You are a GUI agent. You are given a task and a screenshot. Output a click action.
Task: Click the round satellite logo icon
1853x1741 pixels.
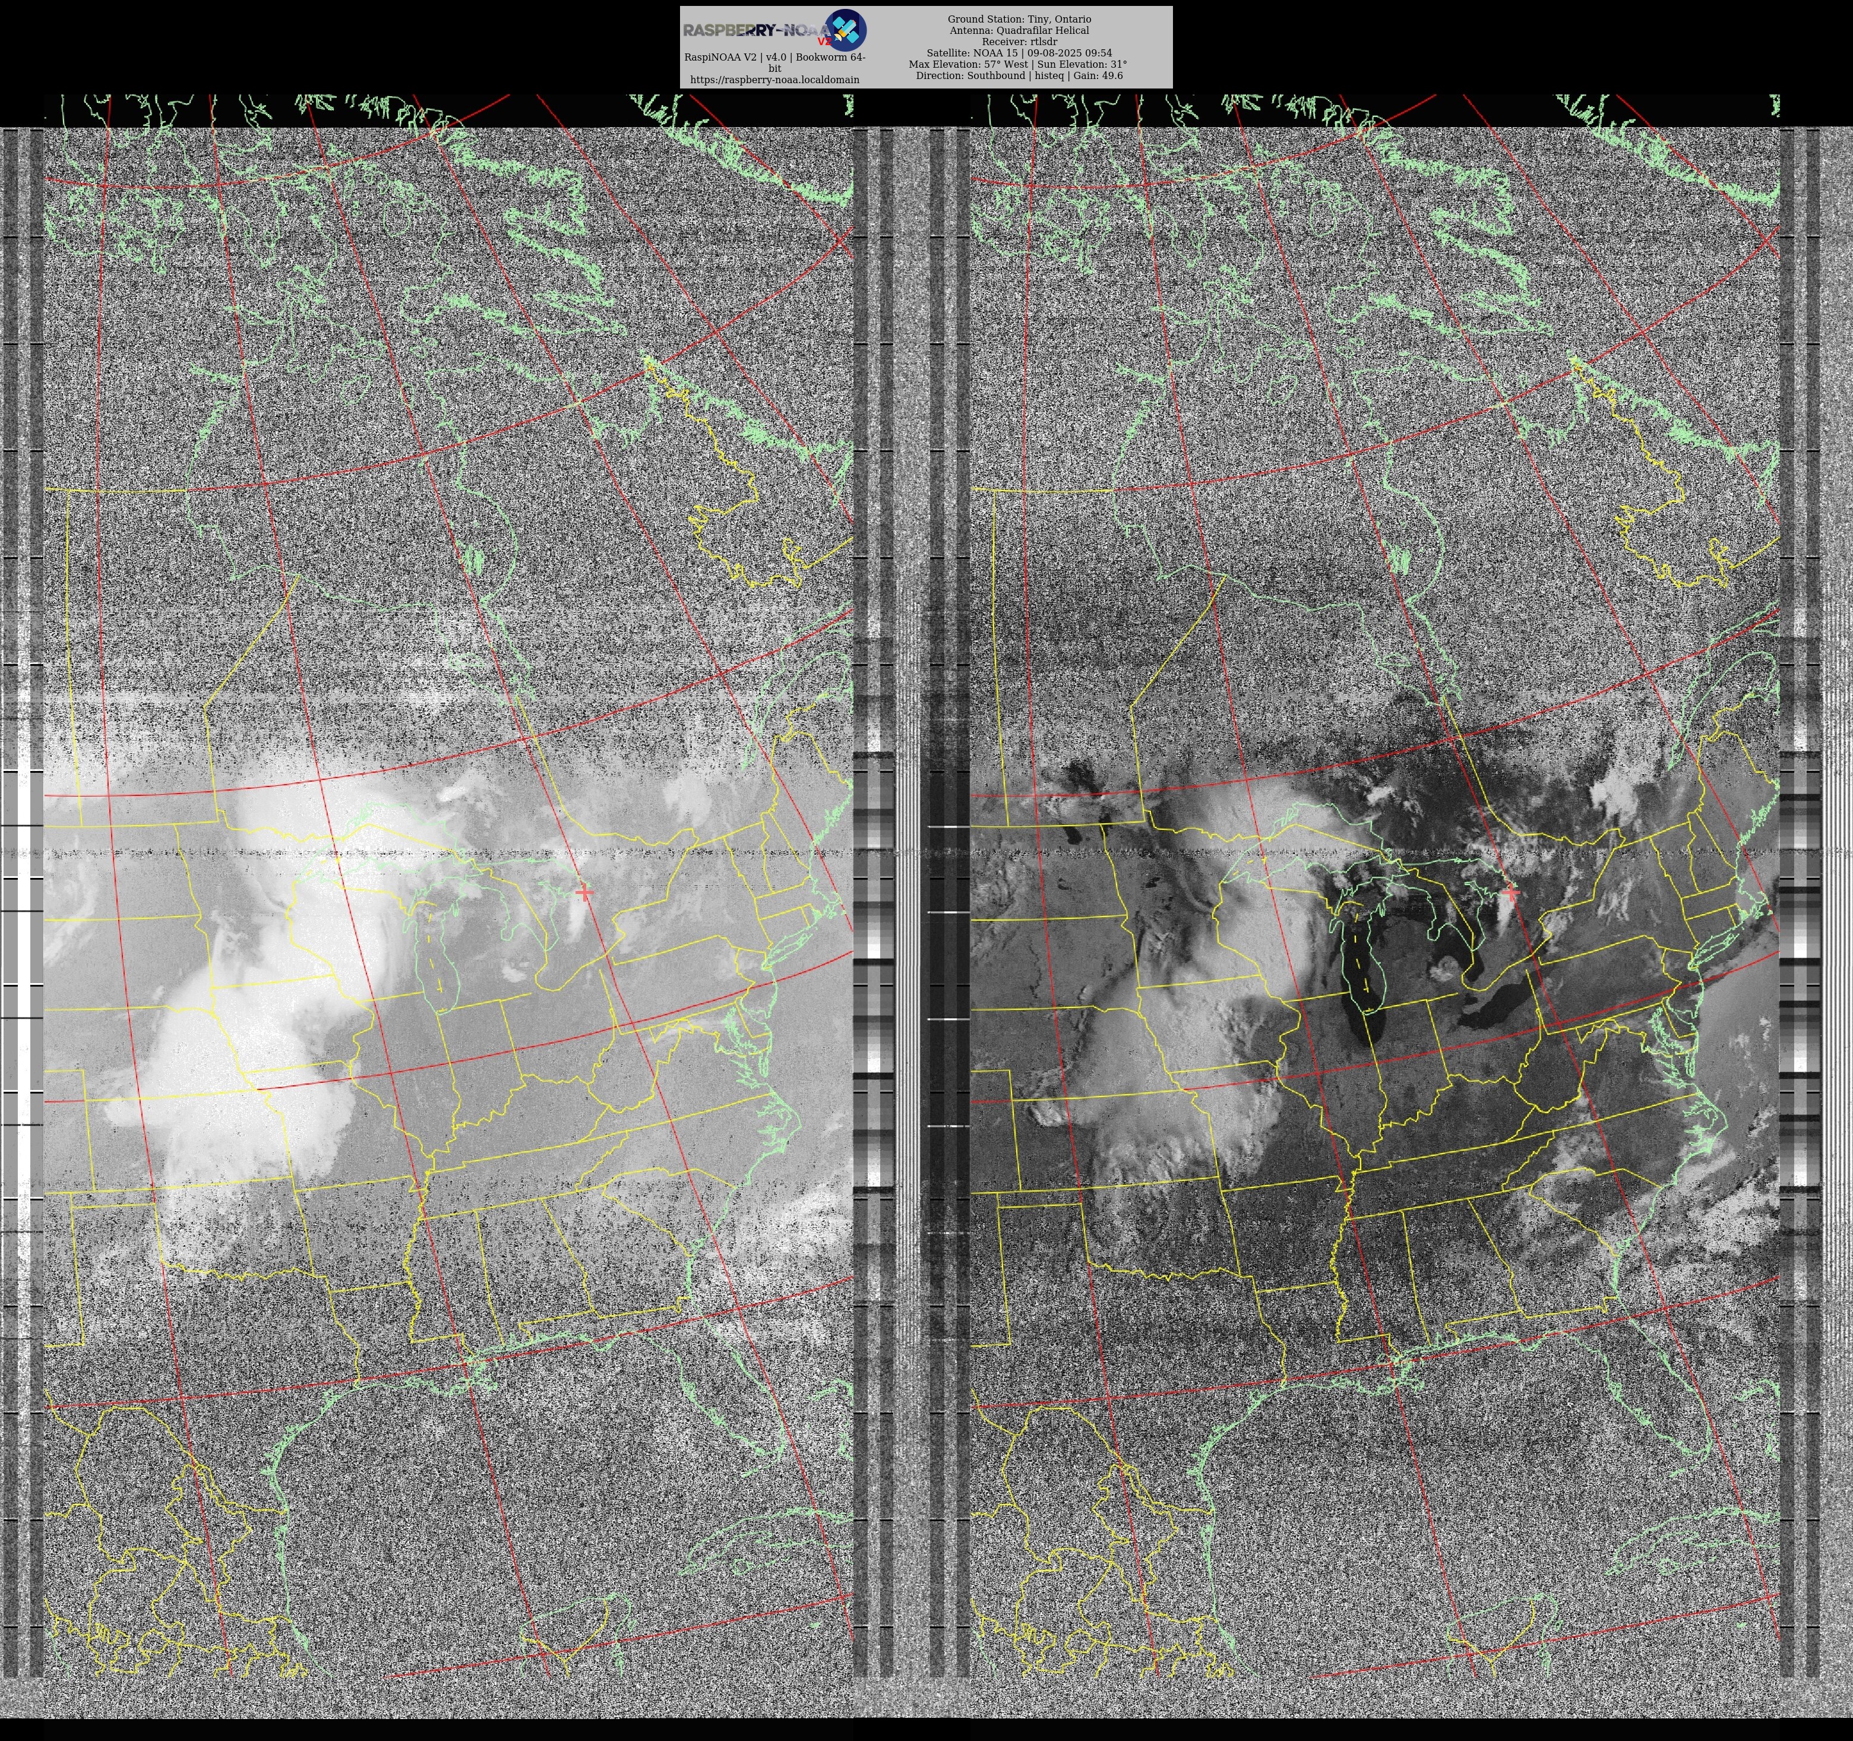tap(845, 30)
